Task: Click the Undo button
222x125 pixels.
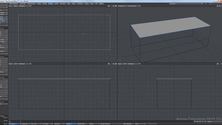Action: click(x=140, y=124)
